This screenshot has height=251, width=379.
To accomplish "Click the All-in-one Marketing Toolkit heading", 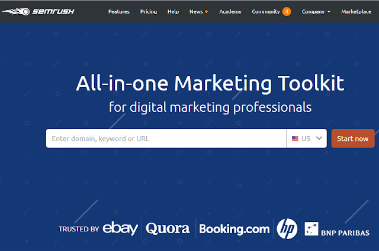I will (210, 83).
